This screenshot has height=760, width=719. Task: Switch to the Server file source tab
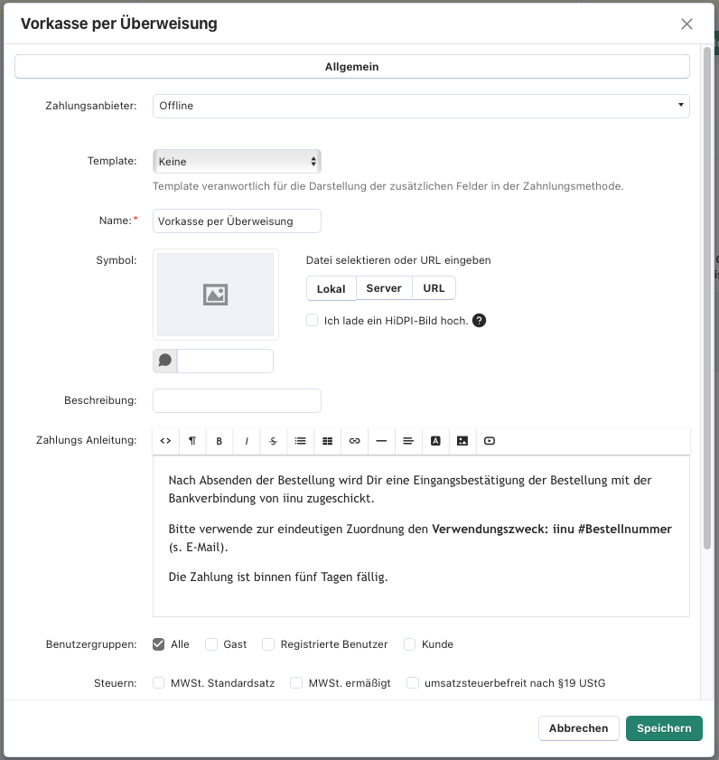[x=384, y=288]
